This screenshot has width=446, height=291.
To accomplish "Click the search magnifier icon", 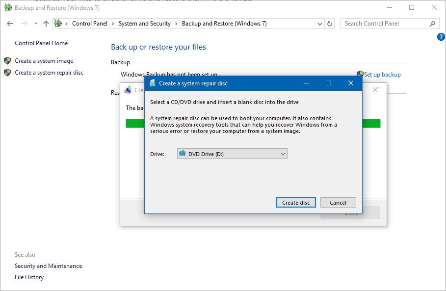I will click(431, 23).
